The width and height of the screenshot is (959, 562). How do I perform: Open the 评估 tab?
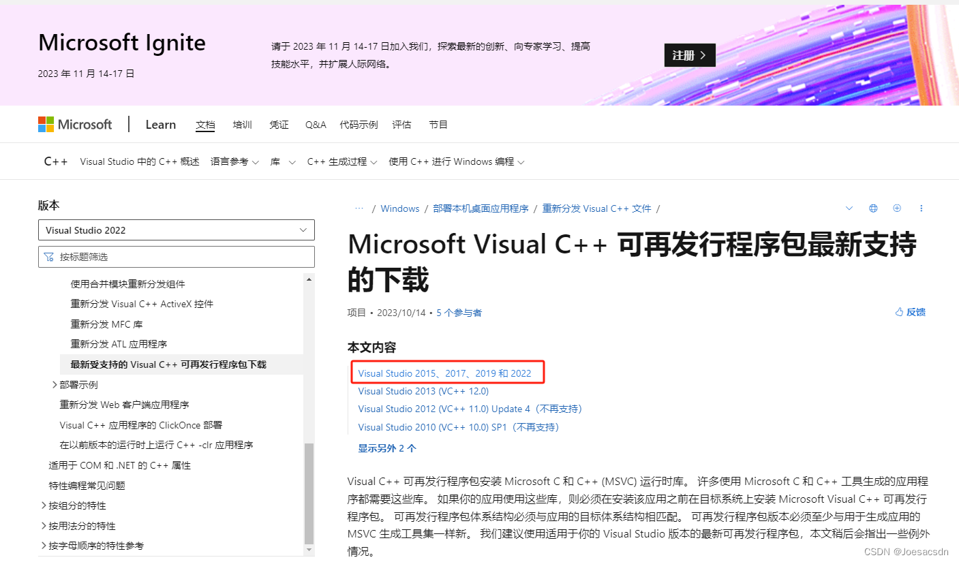[401, 125]
